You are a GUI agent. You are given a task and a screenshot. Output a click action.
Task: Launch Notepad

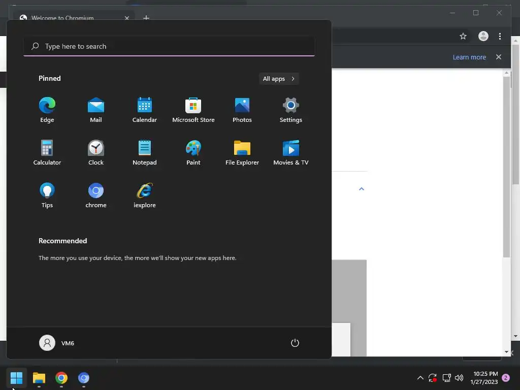[x=145, y=152]
